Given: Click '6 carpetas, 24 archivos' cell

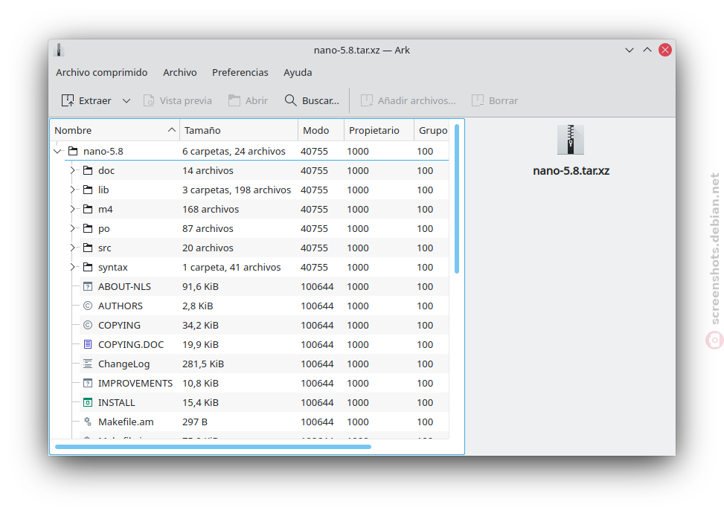Looking at the screenshot, I should tap(234, 152).
